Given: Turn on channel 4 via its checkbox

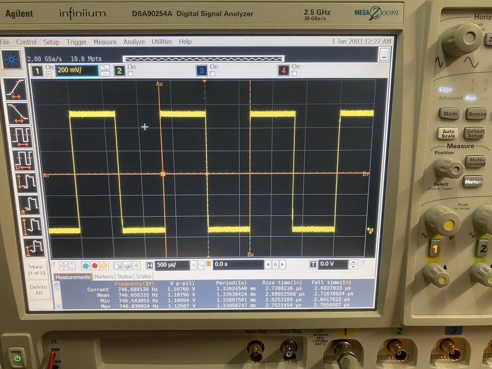Looking at the screenshot, I should click(294, 73).
